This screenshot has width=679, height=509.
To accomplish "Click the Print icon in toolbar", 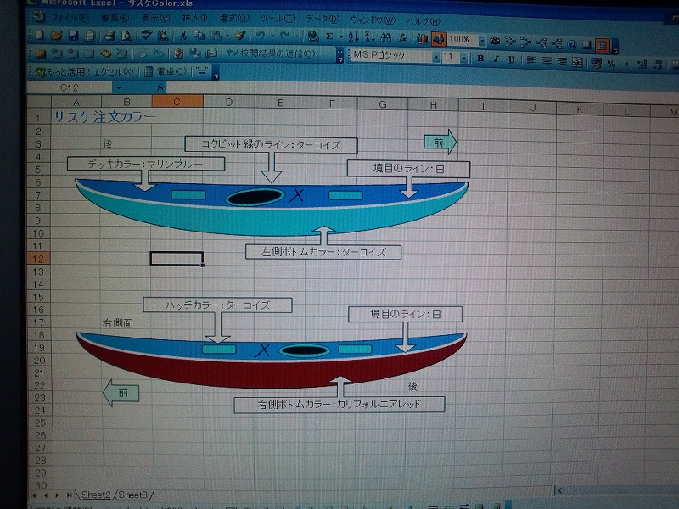I will [109, 36].
